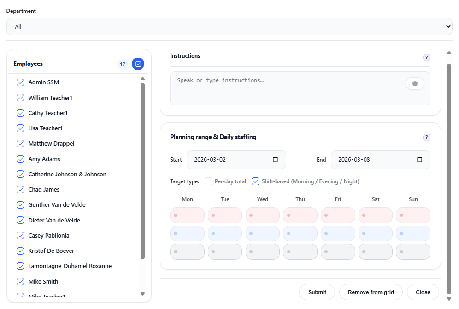Open the Start date calendar picker
This screenshot has width=459, height=309.
tap(275, 159)
